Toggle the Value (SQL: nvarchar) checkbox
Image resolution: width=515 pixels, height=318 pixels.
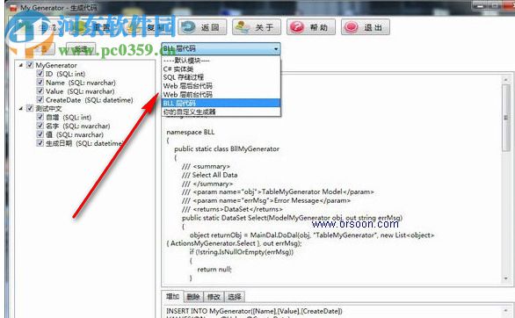tap(40, 90)
